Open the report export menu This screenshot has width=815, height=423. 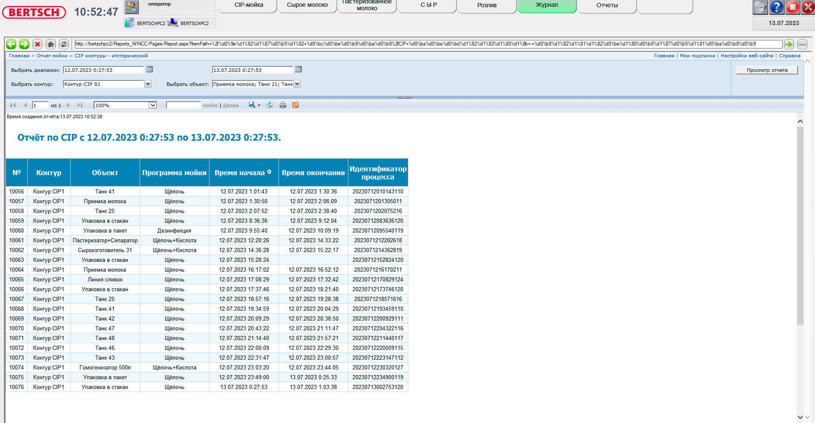coord(254,105)
